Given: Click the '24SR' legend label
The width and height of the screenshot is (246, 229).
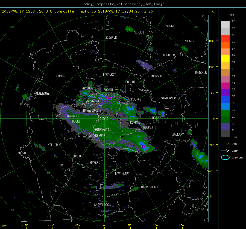Looking at the screenshot, I should pyautogui.click(x=235, y=144).
